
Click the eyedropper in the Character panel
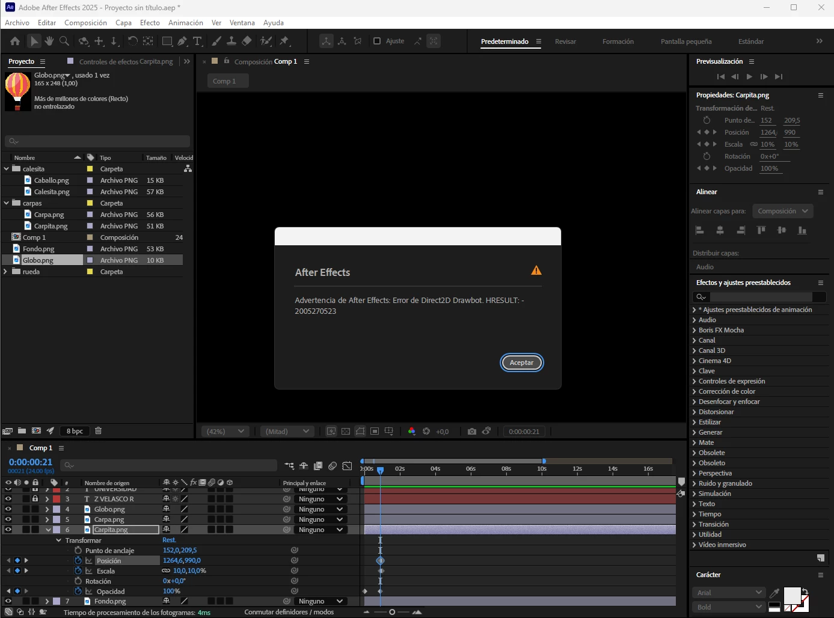pos(774,593)
